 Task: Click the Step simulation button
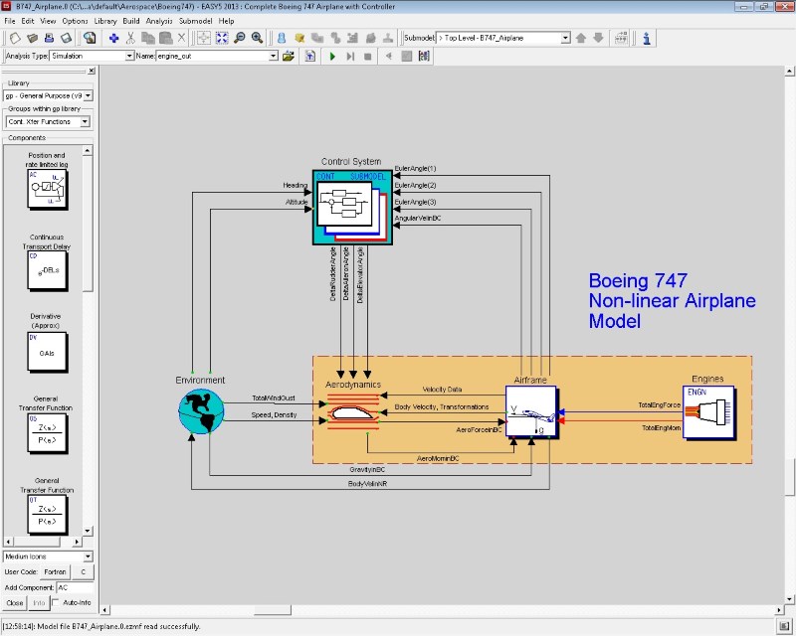(350, 57)
